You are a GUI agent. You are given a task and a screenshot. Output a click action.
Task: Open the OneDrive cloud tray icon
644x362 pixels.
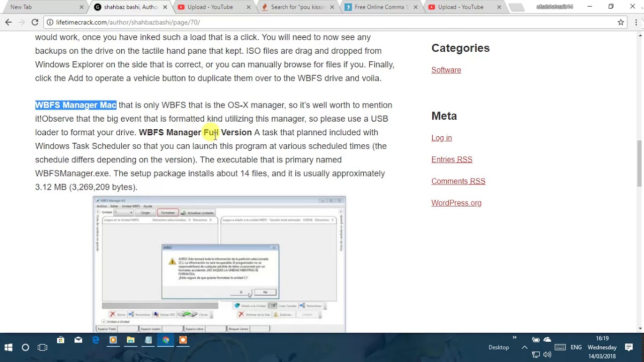[x=547, y=340]
